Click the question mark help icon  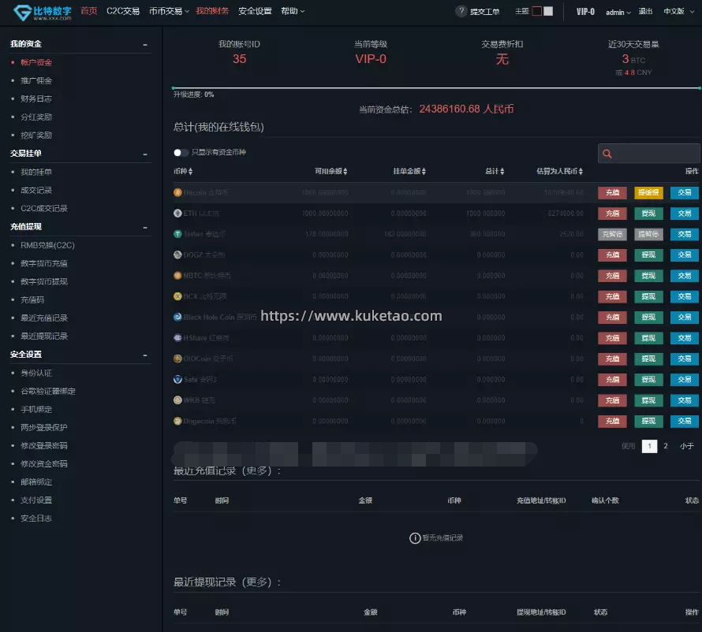click(x=461, y=11)
